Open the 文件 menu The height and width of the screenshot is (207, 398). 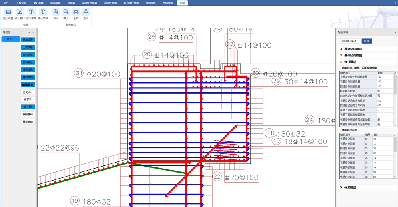pos(6,3)
